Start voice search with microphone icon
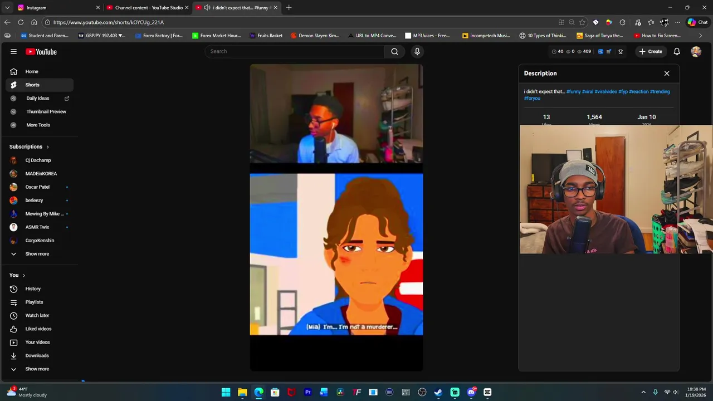Screen dimensions: 713x401 click(x=417, y=51)
